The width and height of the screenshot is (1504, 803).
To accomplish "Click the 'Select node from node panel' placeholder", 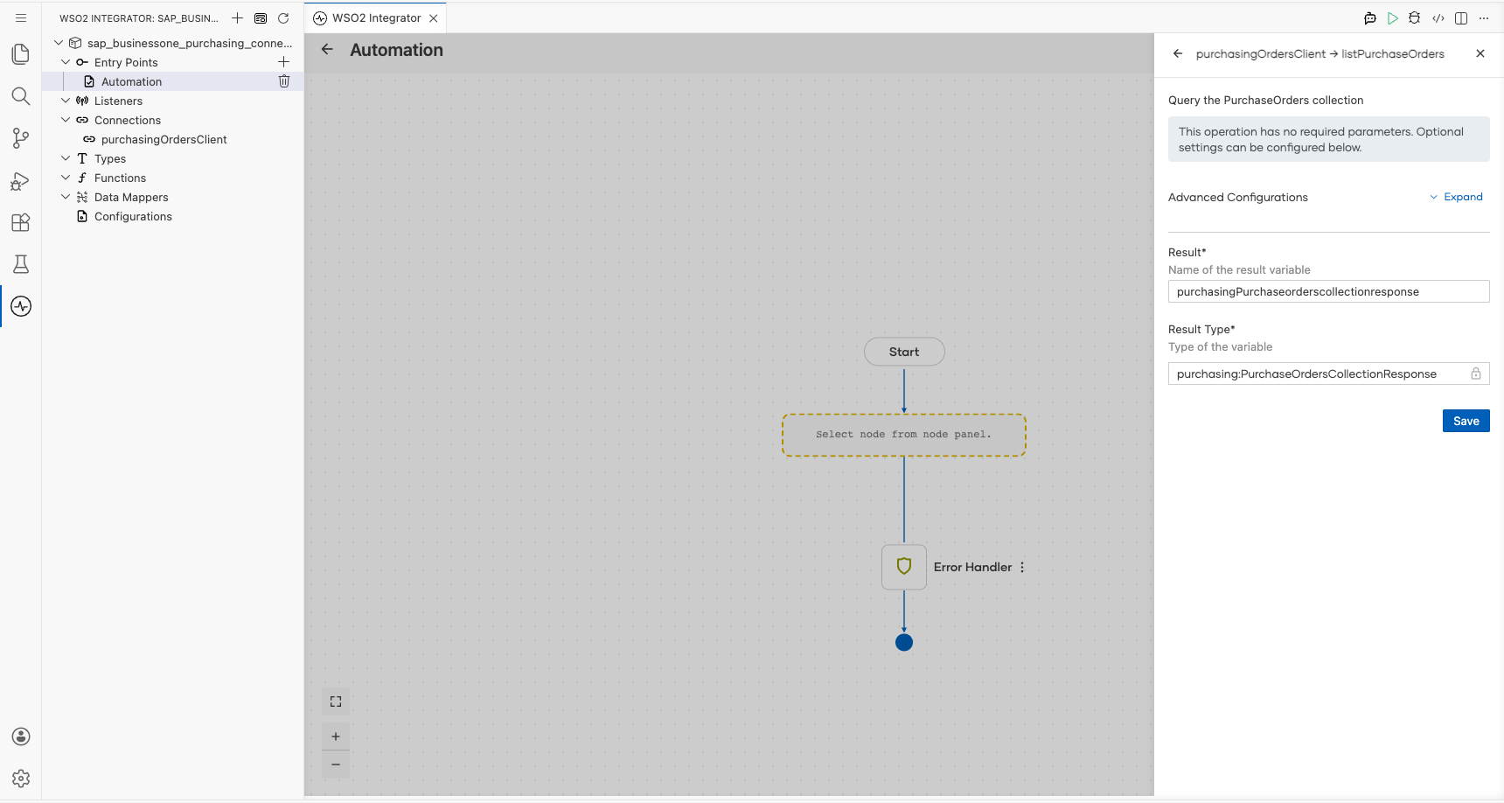I will tap(904, 435).
